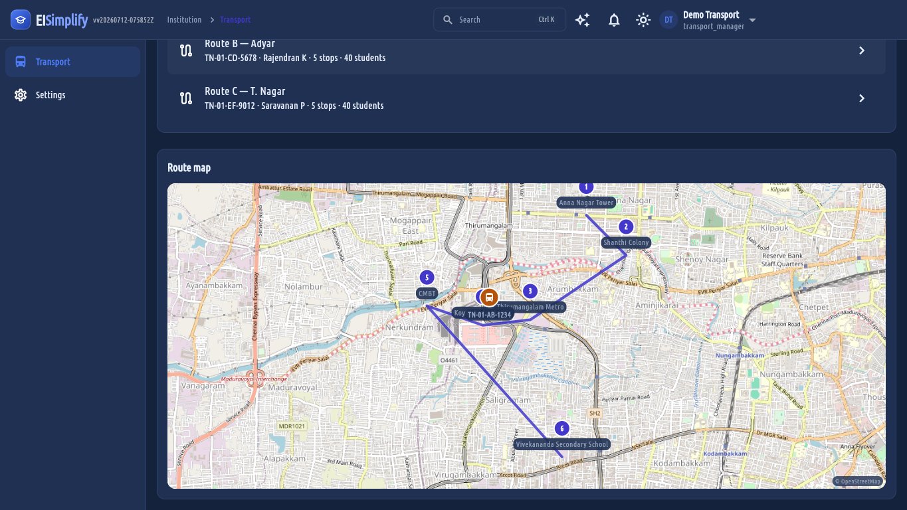Click the CMBT stop label

pyautogui.click(x=427, y=294)
